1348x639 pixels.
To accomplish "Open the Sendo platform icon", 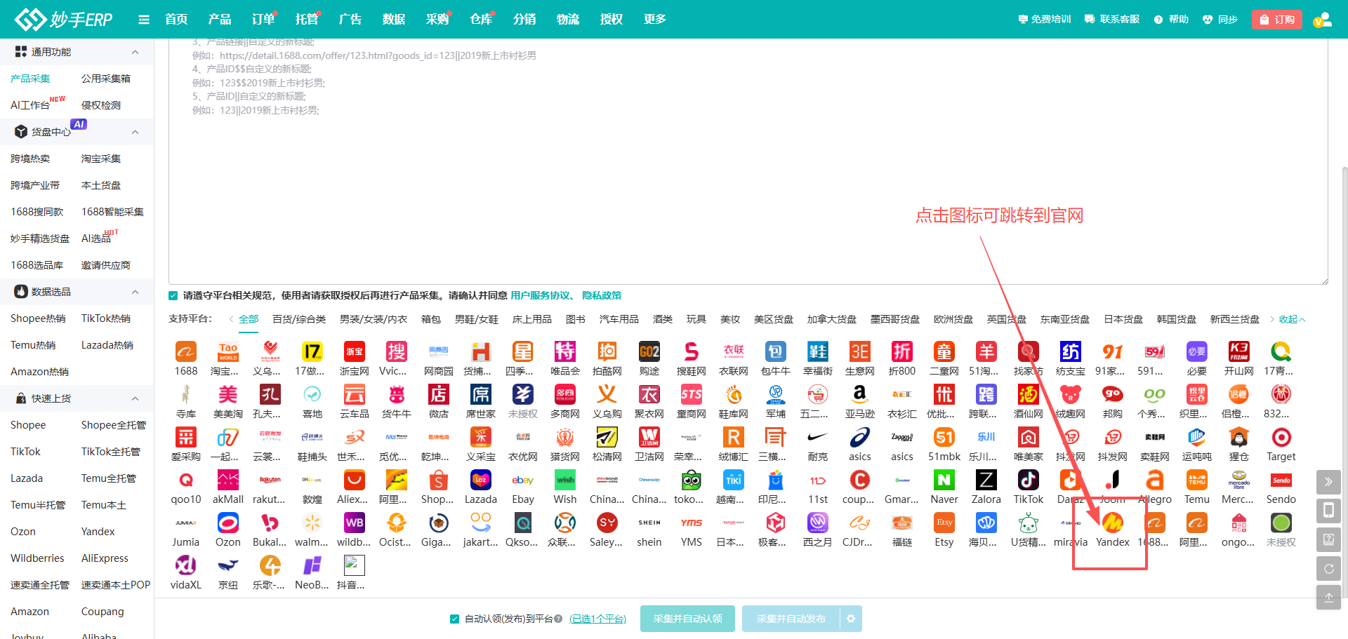I will point(1281,480).
